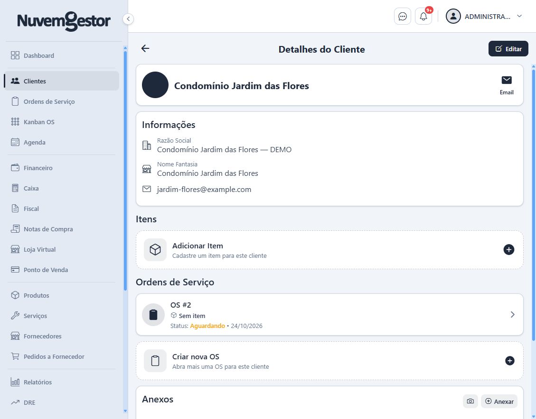Open the notifications bell
This screenshot has height=419, width=536.
click(423, 17)
